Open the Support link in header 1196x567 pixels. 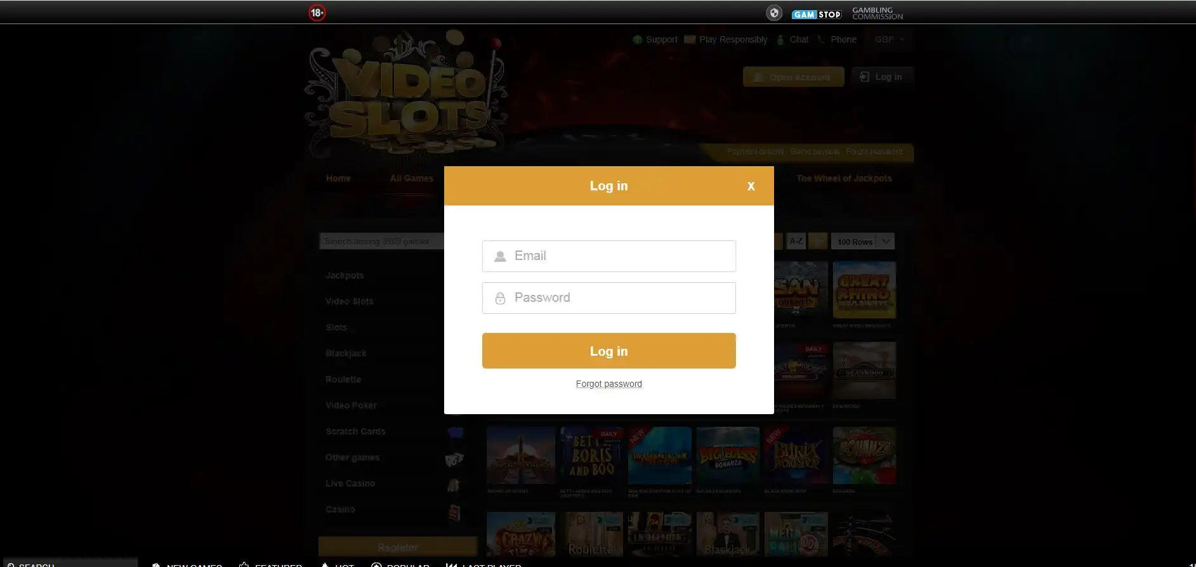coord(655,39)
